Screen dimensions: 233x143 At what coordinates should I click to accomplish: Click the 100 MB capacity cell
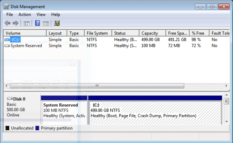point(148,46)
